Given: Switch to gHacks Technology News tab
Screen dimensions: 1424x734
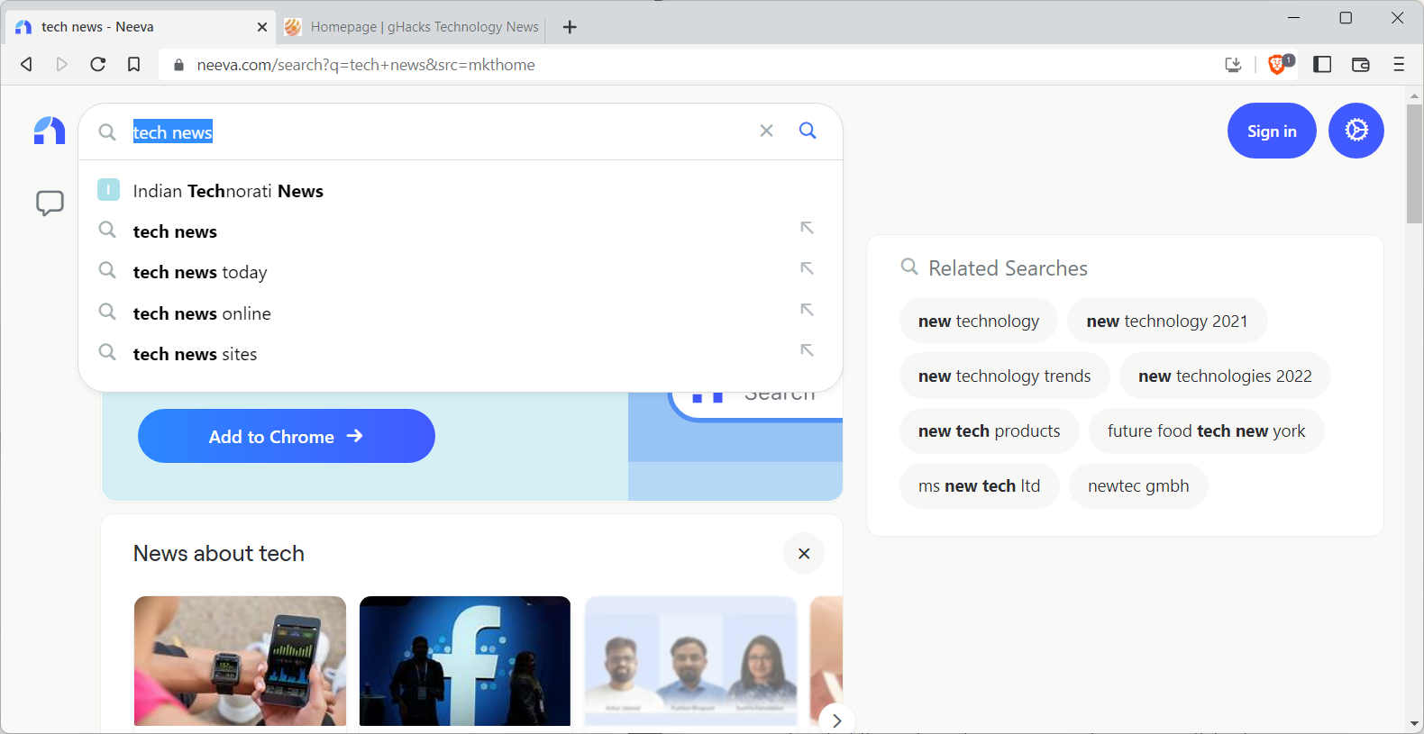Looking at the screenshot, I should [415, 27].
